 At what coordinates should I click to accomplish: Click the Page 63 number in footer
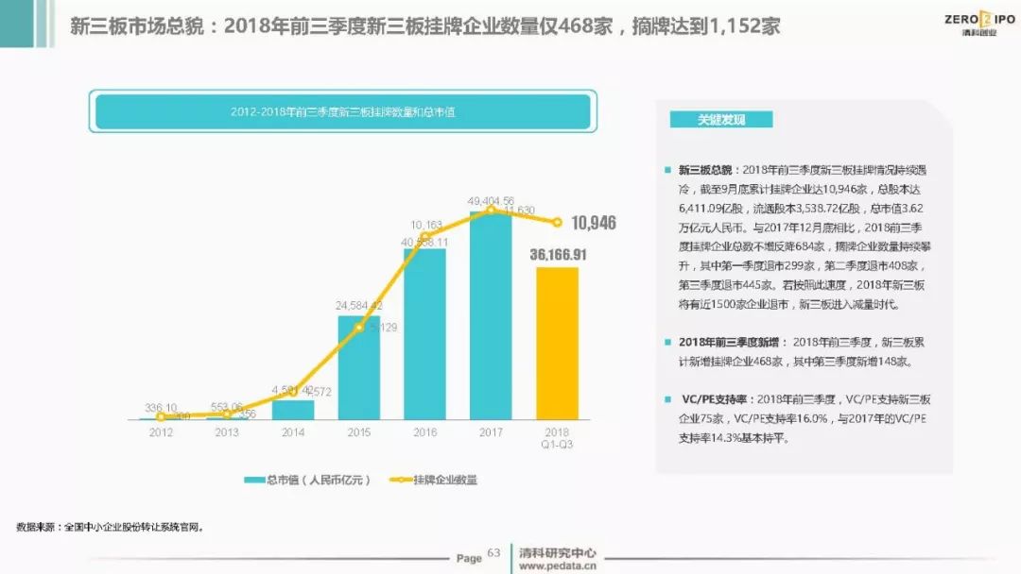pos(478,556)
